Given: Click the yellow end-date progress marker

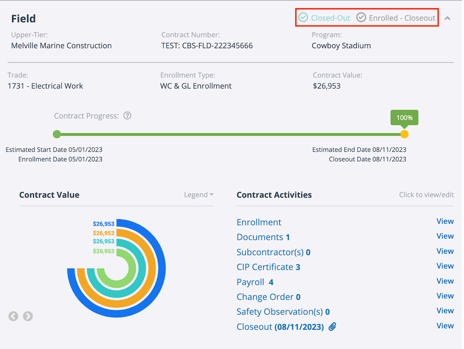Looking at the screenshot, I should tap(405, 134).
